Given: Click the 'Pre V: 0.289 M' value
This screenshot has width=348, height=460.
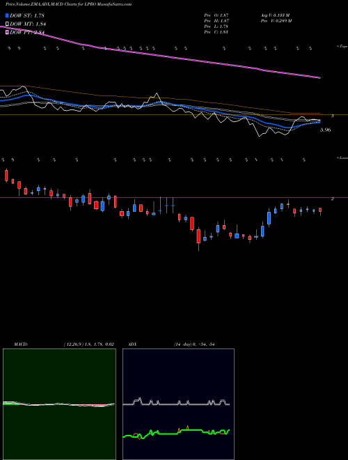Looking at the screenshot, I should [276, 21].
